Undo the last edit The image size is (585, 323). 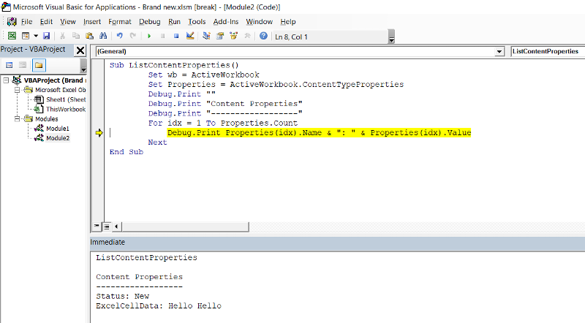click(x=119, y=36)
